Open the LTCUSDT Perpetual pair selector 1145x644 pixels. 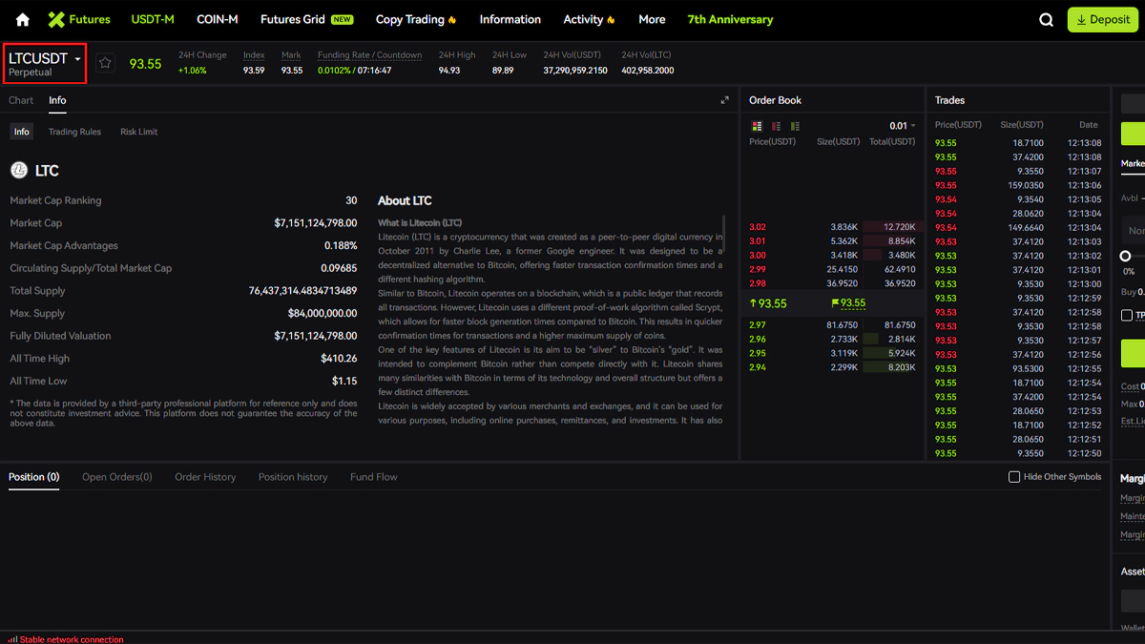tap(45, 64)
